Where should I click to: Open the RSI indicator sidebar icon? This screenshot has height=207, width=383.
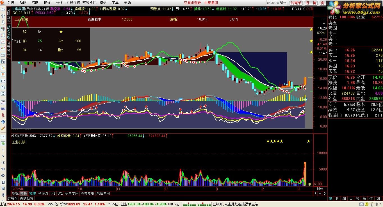3,109
